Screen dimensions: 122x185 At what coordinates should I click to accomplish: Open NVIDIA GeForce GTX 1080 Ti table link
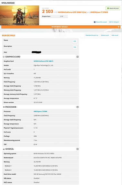[43, 61]
